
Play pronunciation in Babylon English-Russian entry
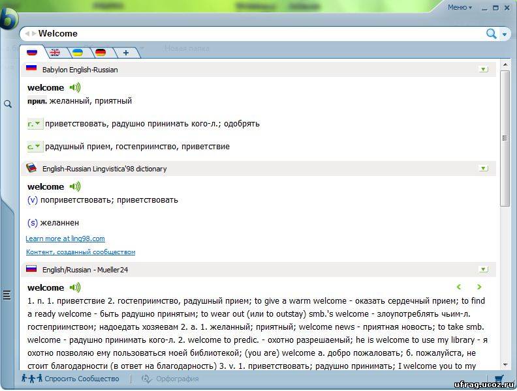pyautogui.click(x=75, y=87)
